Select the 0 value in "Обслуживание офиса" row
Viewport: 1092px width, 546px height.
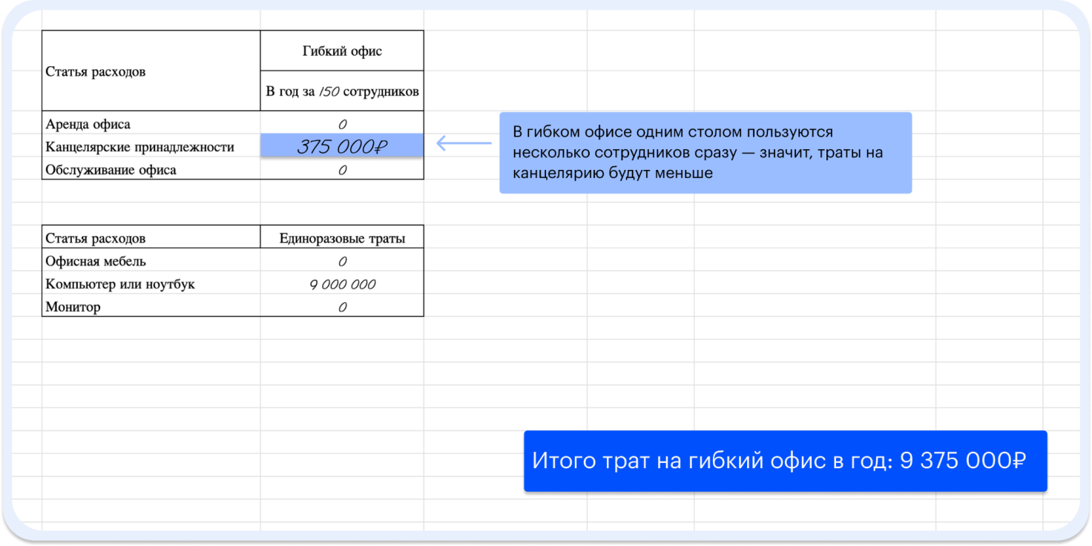[x=342, y=169]
